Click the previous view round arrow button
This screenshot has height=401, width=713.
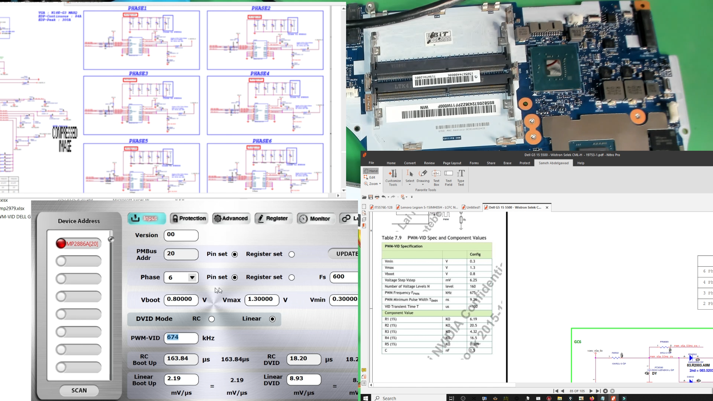tap(605, 391)
